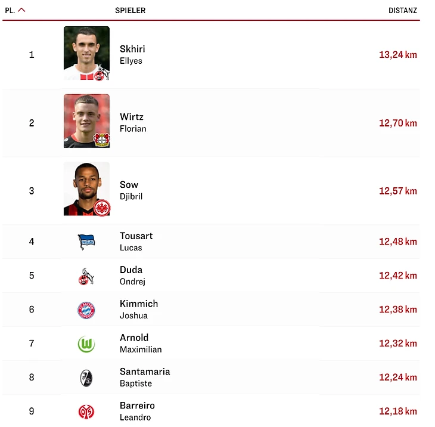Click the sort arrow next to PL.
The width and height of the screenshot is (435, 427).
click(21, 10)
